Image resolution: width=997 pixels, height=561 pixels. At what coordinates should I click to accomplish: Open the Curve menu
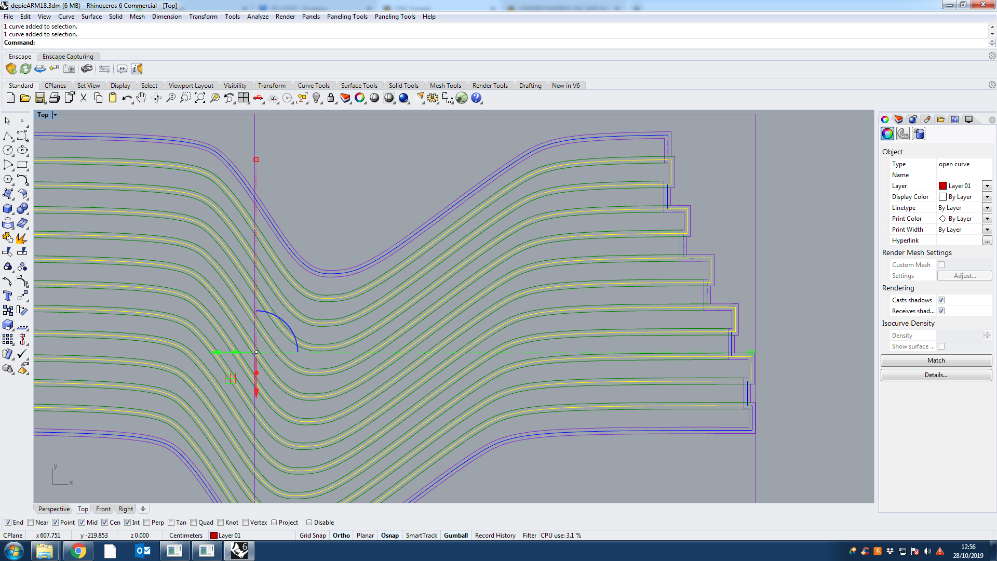pyautogui.click(x=66, y=17)
